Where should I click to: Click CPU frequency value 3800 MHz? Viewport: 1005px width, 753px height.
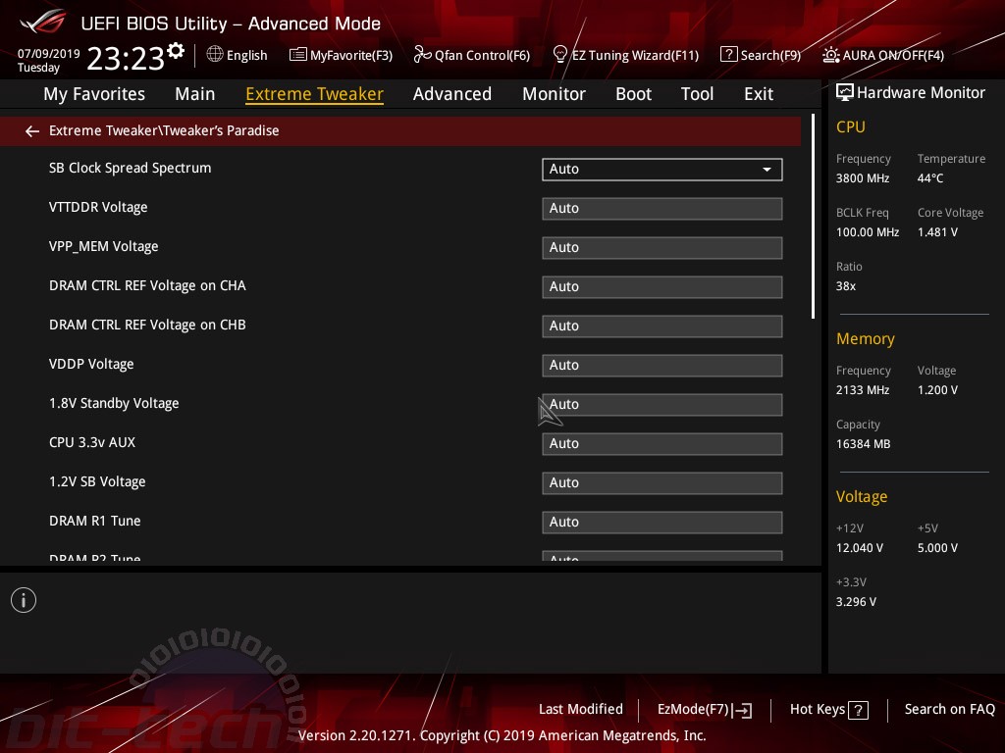(863, 178)
